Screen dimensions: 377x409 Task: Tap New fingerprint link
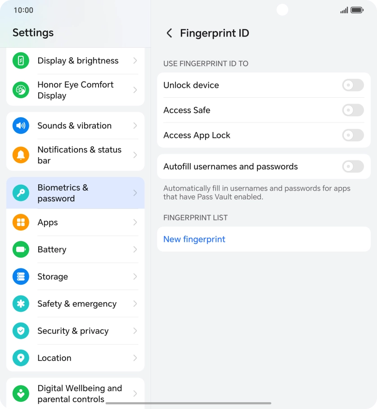194,239
